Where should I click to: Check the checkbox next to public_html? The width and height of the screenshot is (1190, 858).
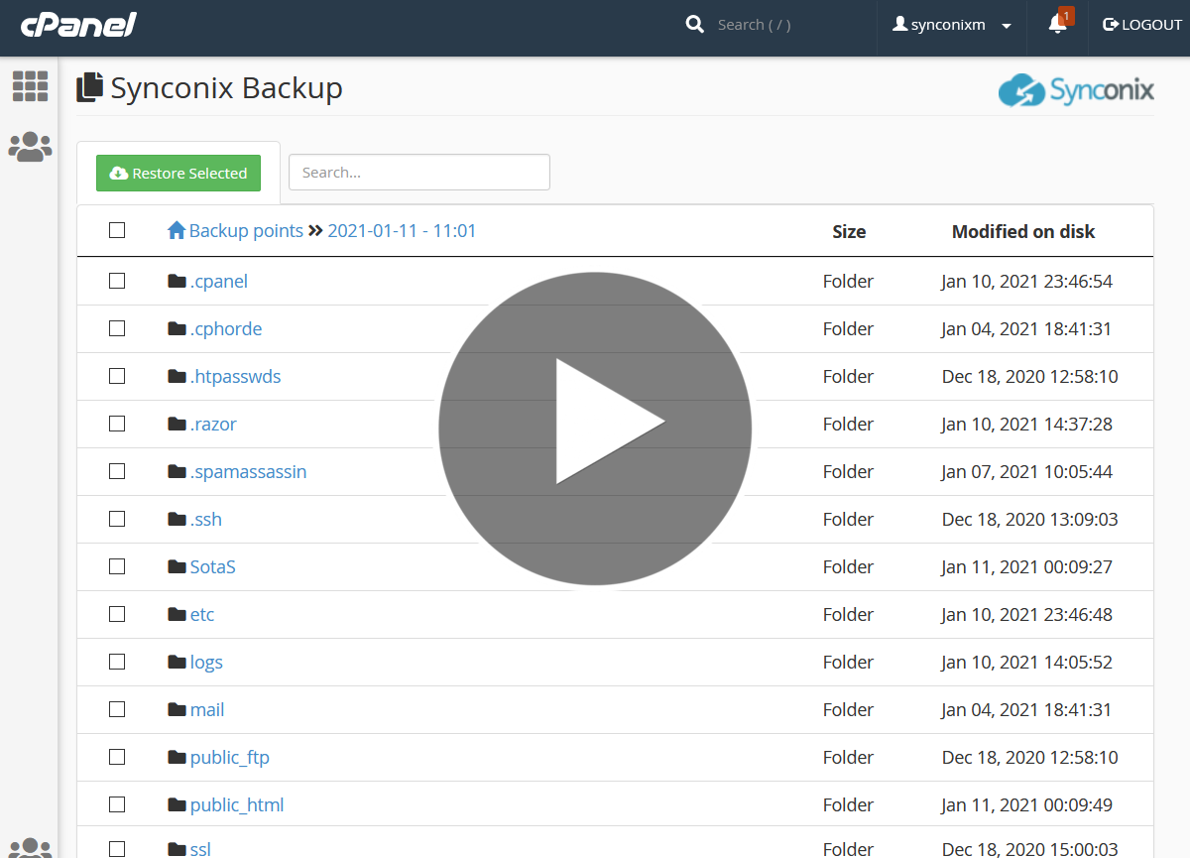point(116,804)
